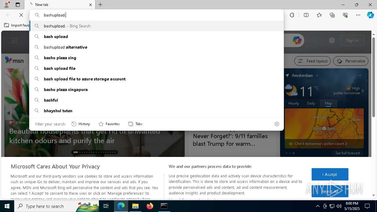Open the houseplants article headline
377x212 pixels.
(85, 136)
